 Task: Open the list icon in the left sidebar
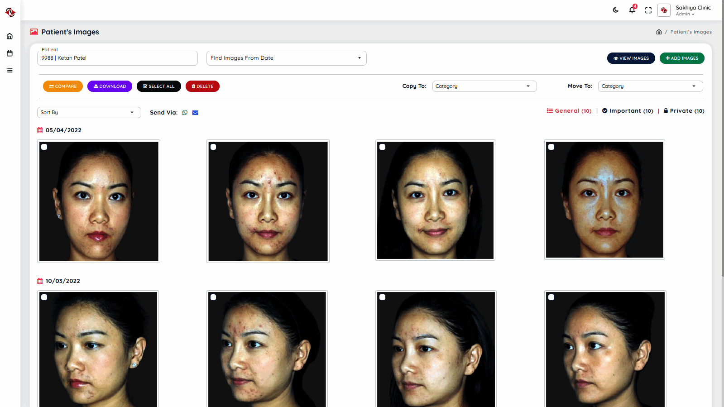tap(10, 71)
